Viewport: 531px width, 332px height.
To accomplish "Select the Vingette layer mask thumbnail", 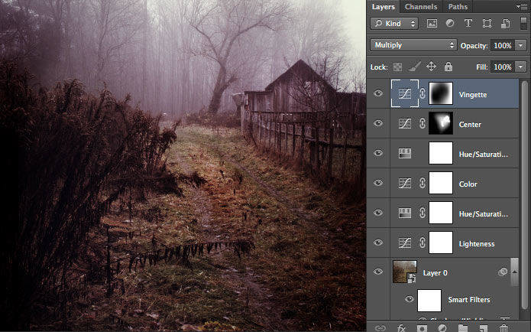I will [x=441, y=93].
